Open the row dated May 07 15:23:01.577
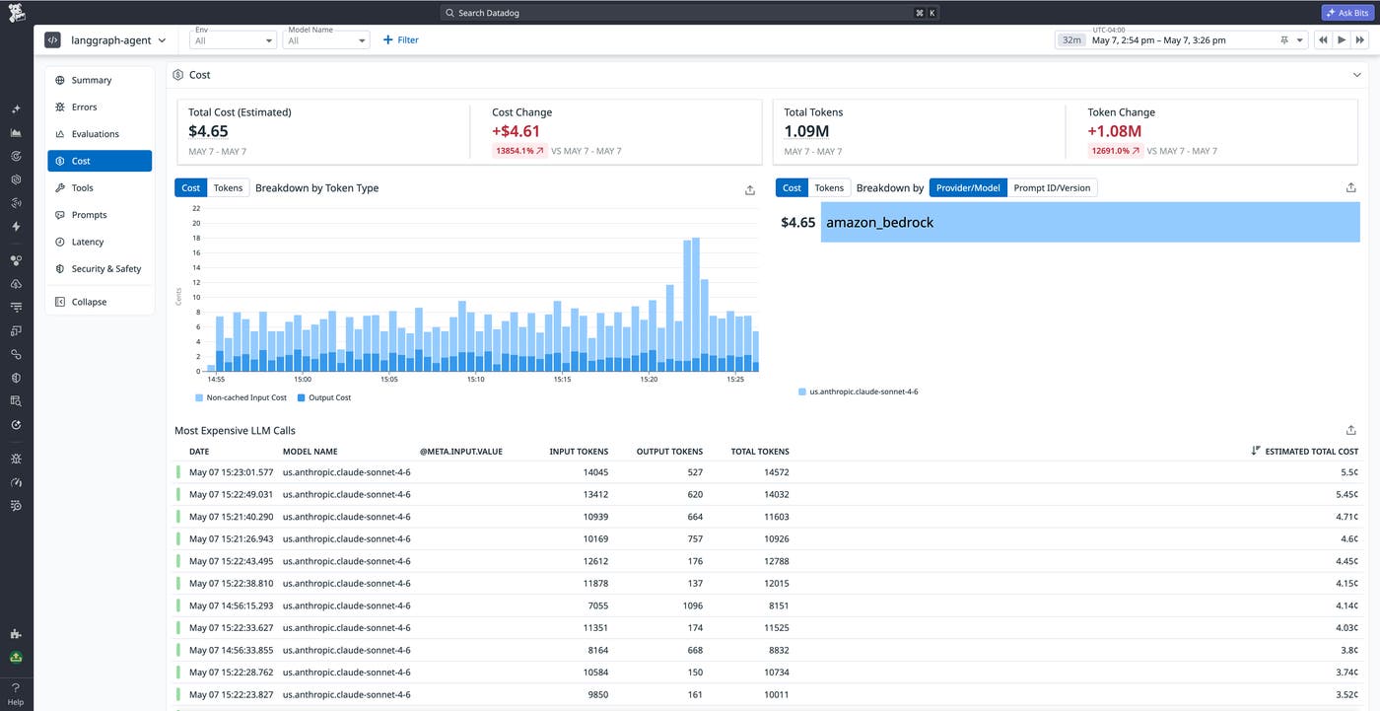The width and height of the screenshot is (1380, 711). click(768, 472)
